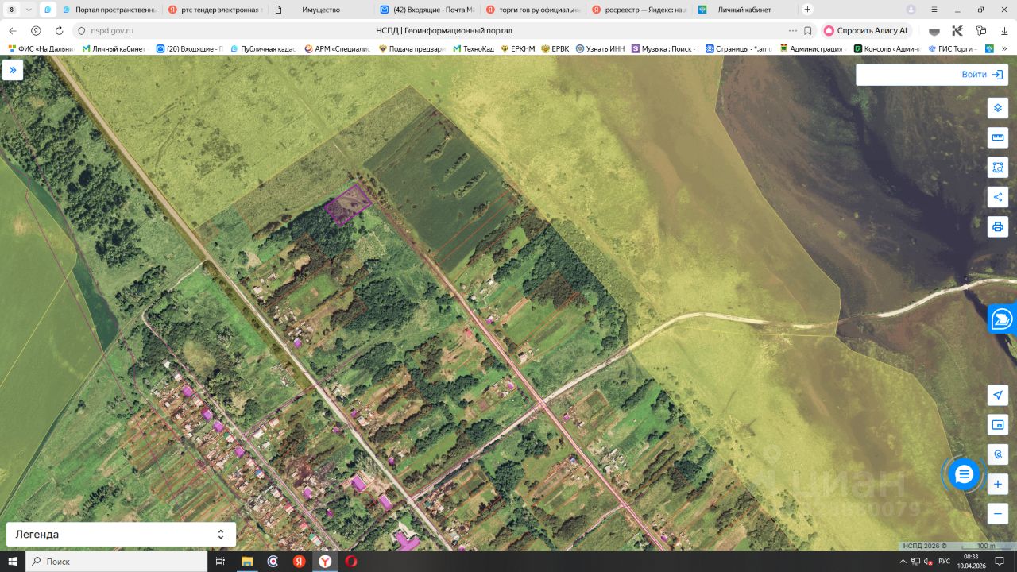The image size is (1017, 572).
Task: Open ЕРКНМ bookmark
Action: tap(517, 48)
